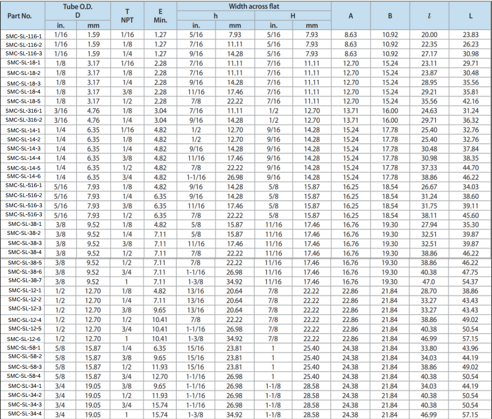Viewport: 492px width, 419px height.
Task: Select part number SMC-SL-14-6
Action: pos(24,177)
